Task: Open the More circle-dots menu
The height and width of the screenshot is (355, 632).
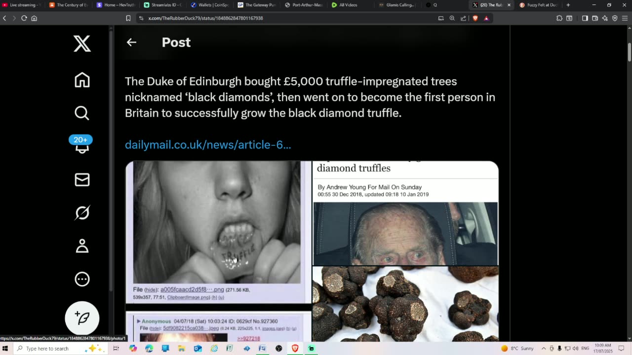Action: (82, 279)
